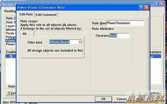Image resolution: width=167 pixels, height=104 pixels.
Task: Switch to the Edit Comment tab
Action: pos(46,15)
